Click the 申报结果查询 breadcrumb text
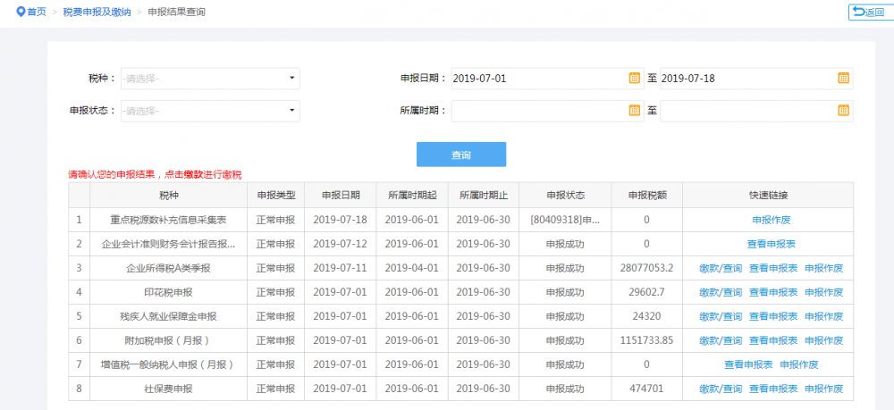The width and height of the screenshot is (894, 410). [x=176, y=12]
